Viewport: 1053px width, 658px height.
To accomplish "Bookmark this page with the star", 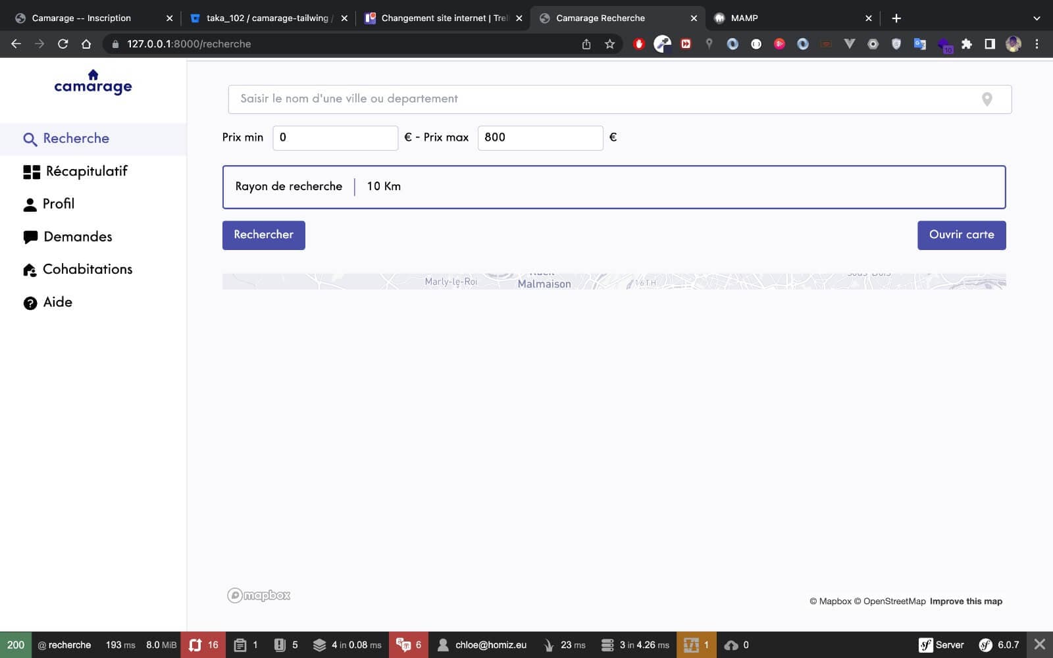I will click(610, 44).
